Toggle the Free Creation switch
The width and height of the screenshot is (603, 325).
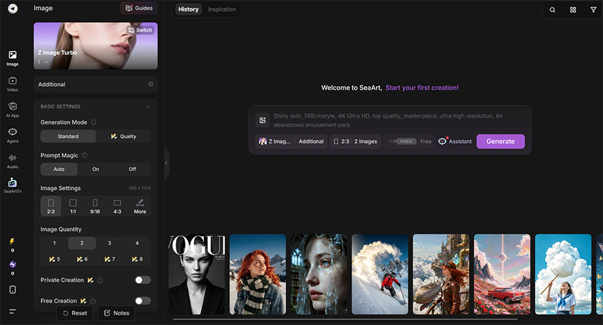[x=143, y=301]
